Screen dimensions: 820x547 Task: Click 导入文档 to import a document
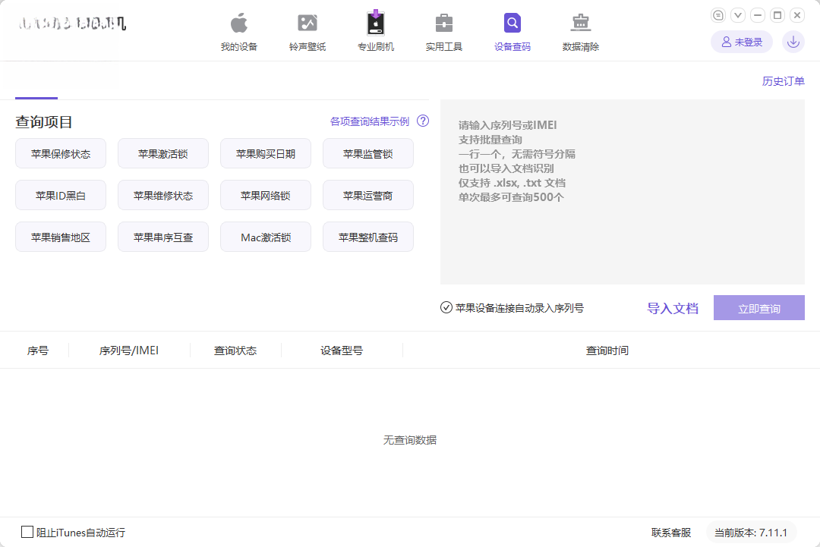click(x=673, y=308)
